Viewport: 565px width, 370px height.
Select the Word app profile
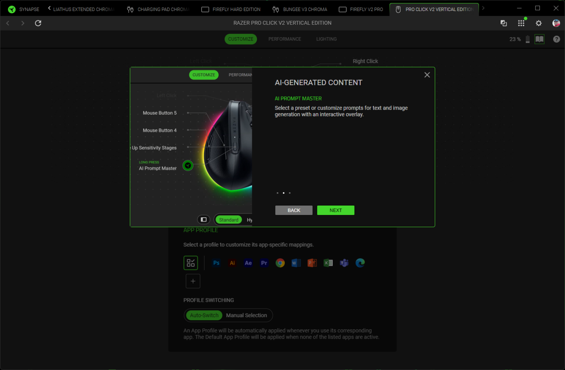tap(296, 263)
